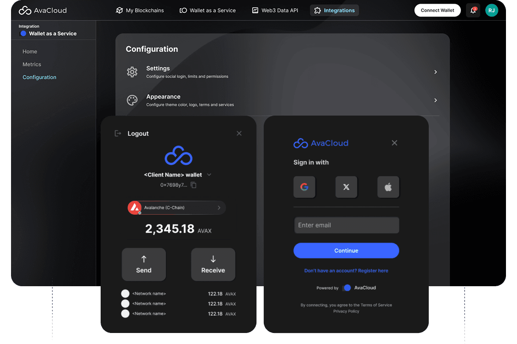Copy the wallet address 0x7698y7
This screenshot has width=517, height=344.
(x=194, y=185)
